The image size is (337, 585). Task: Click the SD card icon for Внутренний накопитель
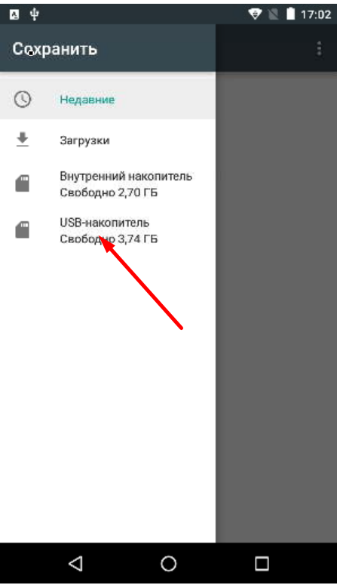[x=23, y=183]
